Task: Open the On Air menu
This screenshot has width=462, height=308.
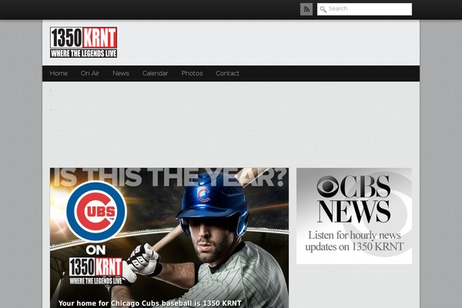Action: pyautogui.click(x=90, y=73)
